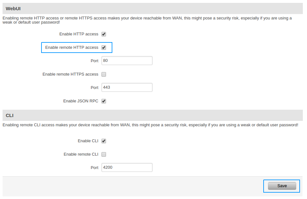This screenshot has width=307, height=199.
Task: Select the CLI port field showing 4200
Action: (x=127, y=167)
